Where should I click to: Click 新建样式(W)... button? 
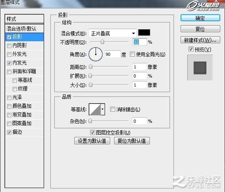pyautogui.click(x=200, y=40)
